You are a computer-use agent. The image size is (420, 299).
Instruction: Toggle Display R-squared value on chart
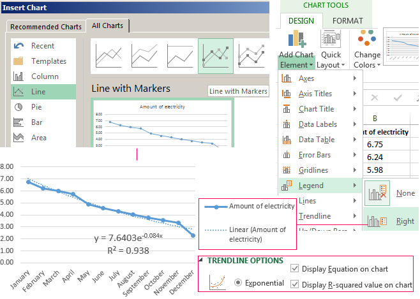[x=294, y=284]
